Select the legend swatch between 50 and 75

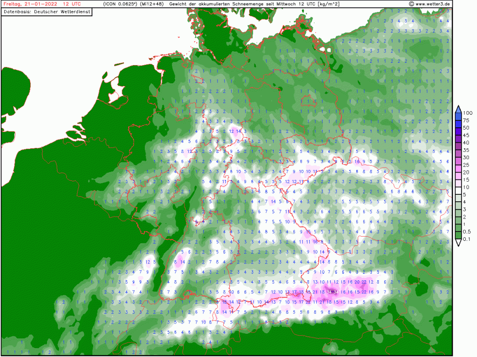[458, 124]
